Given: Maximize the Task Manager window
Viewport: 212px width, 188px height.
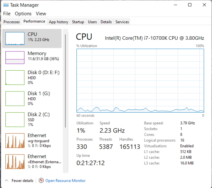Looking at the screenshot, I should click(x=190, y=5).
